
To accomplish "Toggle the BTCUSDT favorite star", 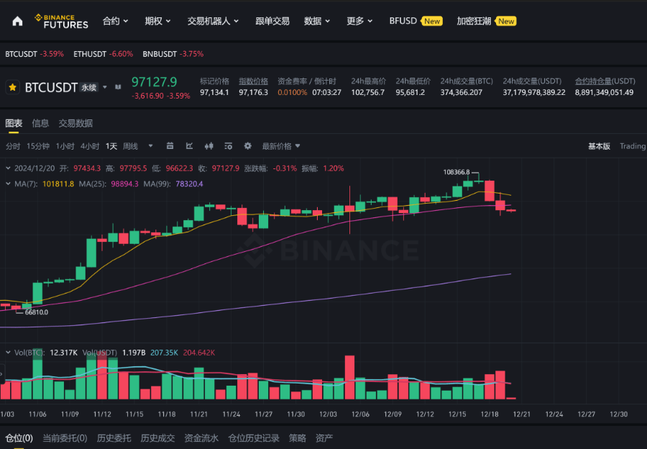I will (12, 87).
